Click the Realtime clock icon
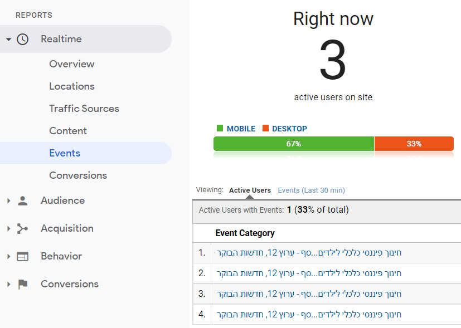 [x=23, y=39]
